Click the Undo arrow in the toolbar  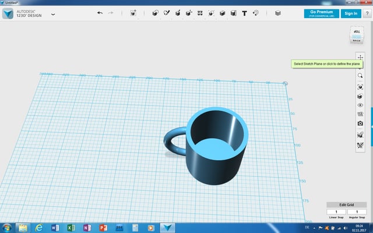100,13
